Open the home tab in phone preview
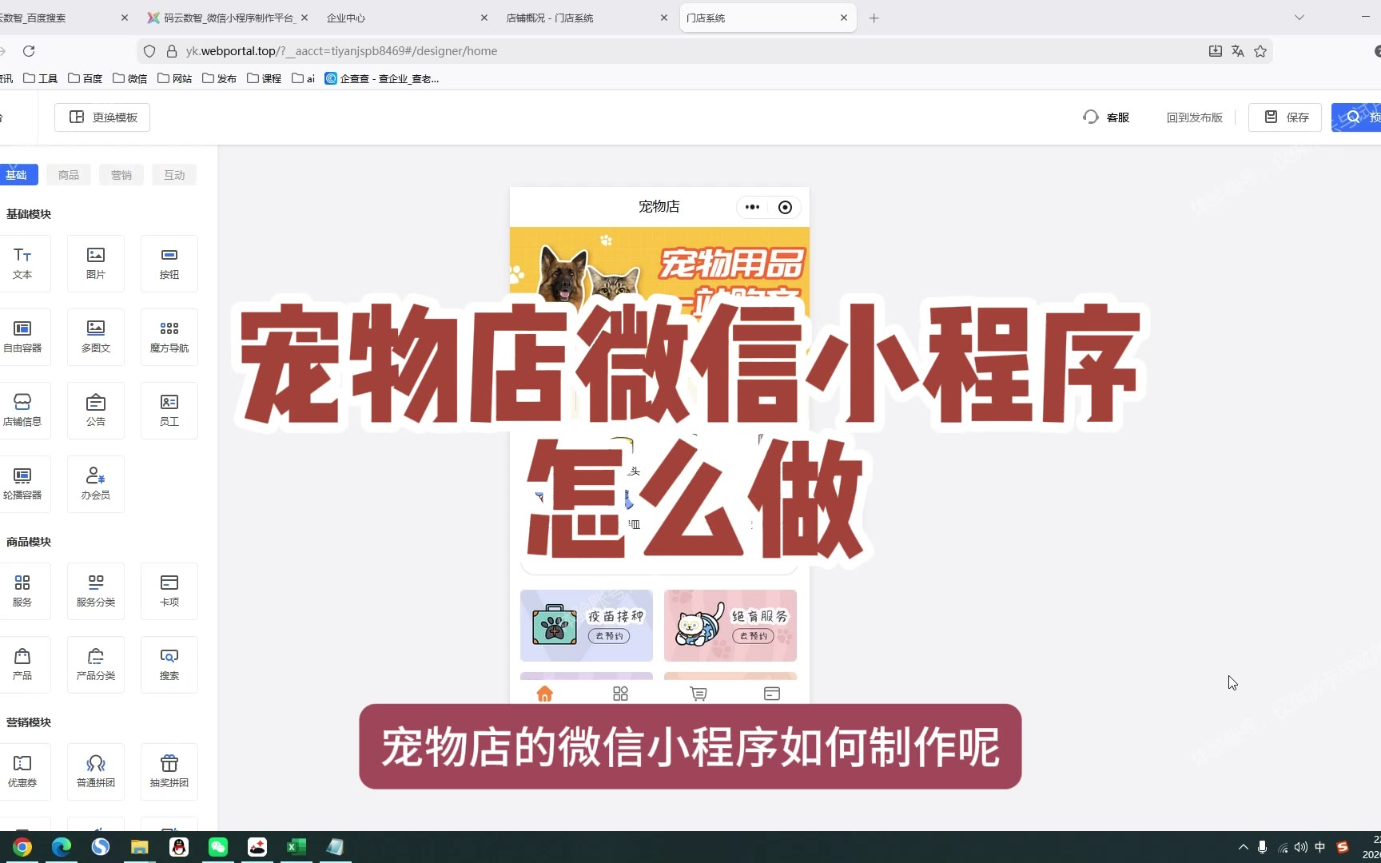Screen dimensions: 1381x863 point(545,694)
